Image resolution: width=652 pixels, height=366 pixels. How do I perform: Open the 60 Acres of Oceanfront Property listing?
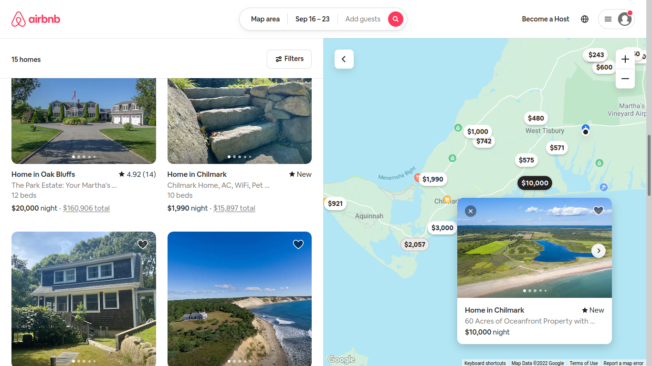(530, 321)
